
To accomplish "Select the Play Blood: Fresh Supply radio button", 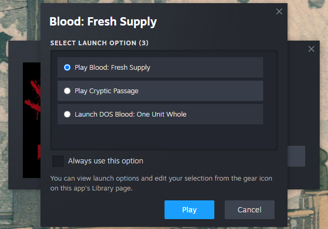I will click(67, 67).
